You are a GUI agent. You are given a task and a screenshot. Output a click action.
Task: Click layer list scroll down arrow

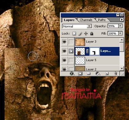click(122, 68)
